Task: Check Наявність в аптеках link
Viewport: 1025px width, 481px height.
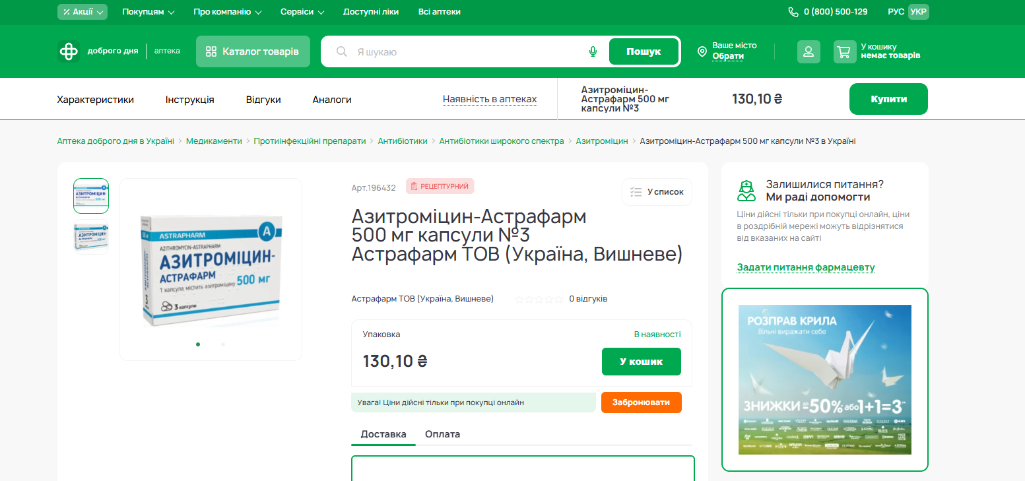Action: coord(490,100)
